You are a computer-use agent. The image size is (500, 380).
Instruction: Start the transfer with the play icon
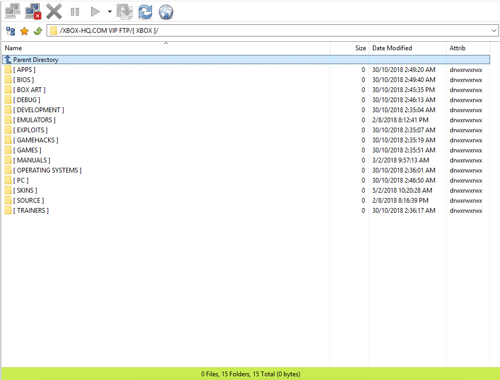coord(95,11)
